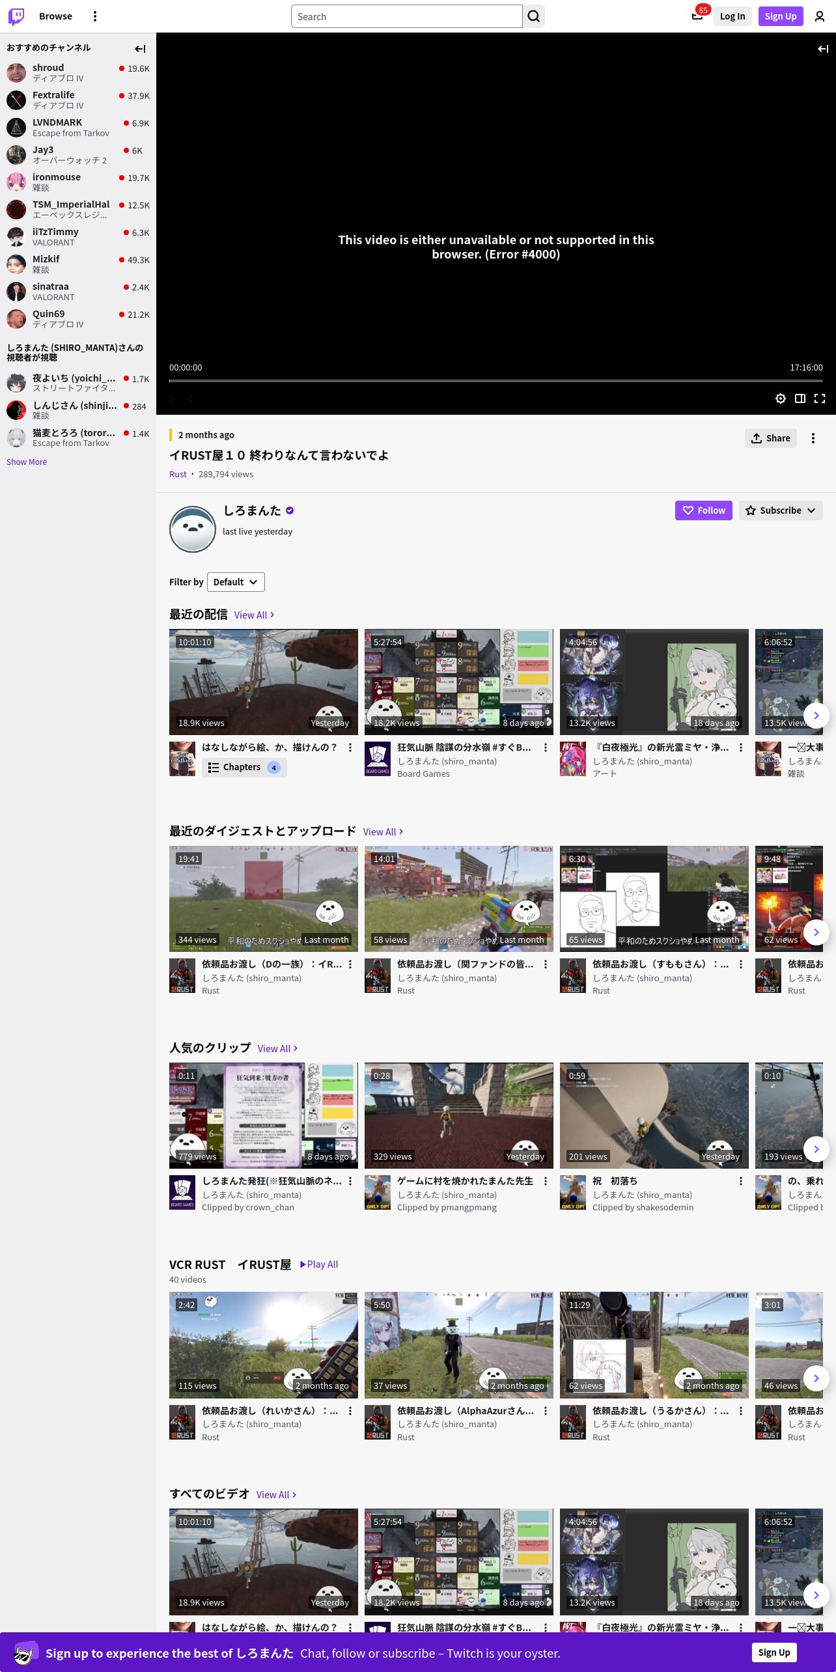The width and height of the screenshot is (836, 1672).
Task: Open the 10:01:10 recent stream thumbnail
Action: point(264,682)
